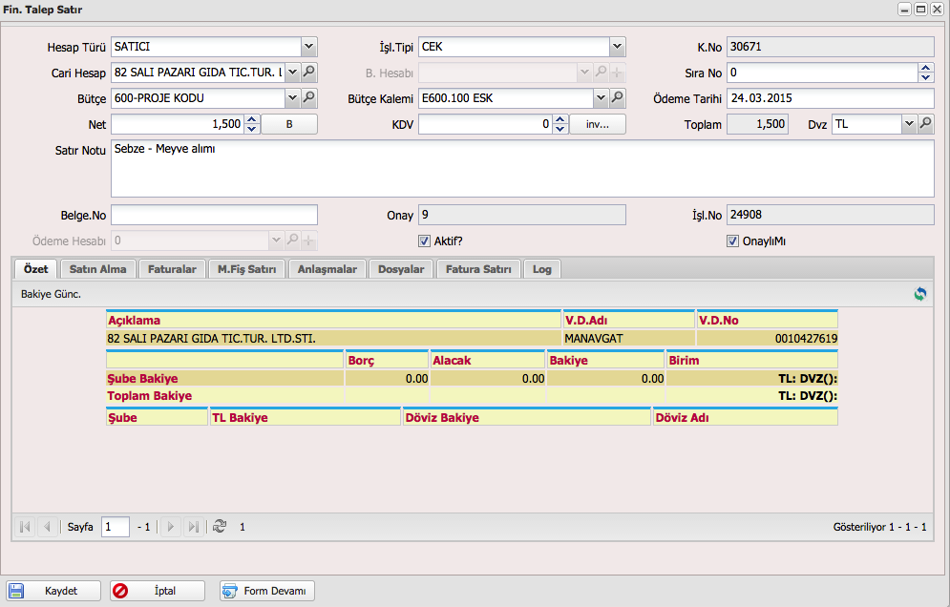Click the B. Hesabı plus icon
950x607 pixels.
tap(618, 73)
